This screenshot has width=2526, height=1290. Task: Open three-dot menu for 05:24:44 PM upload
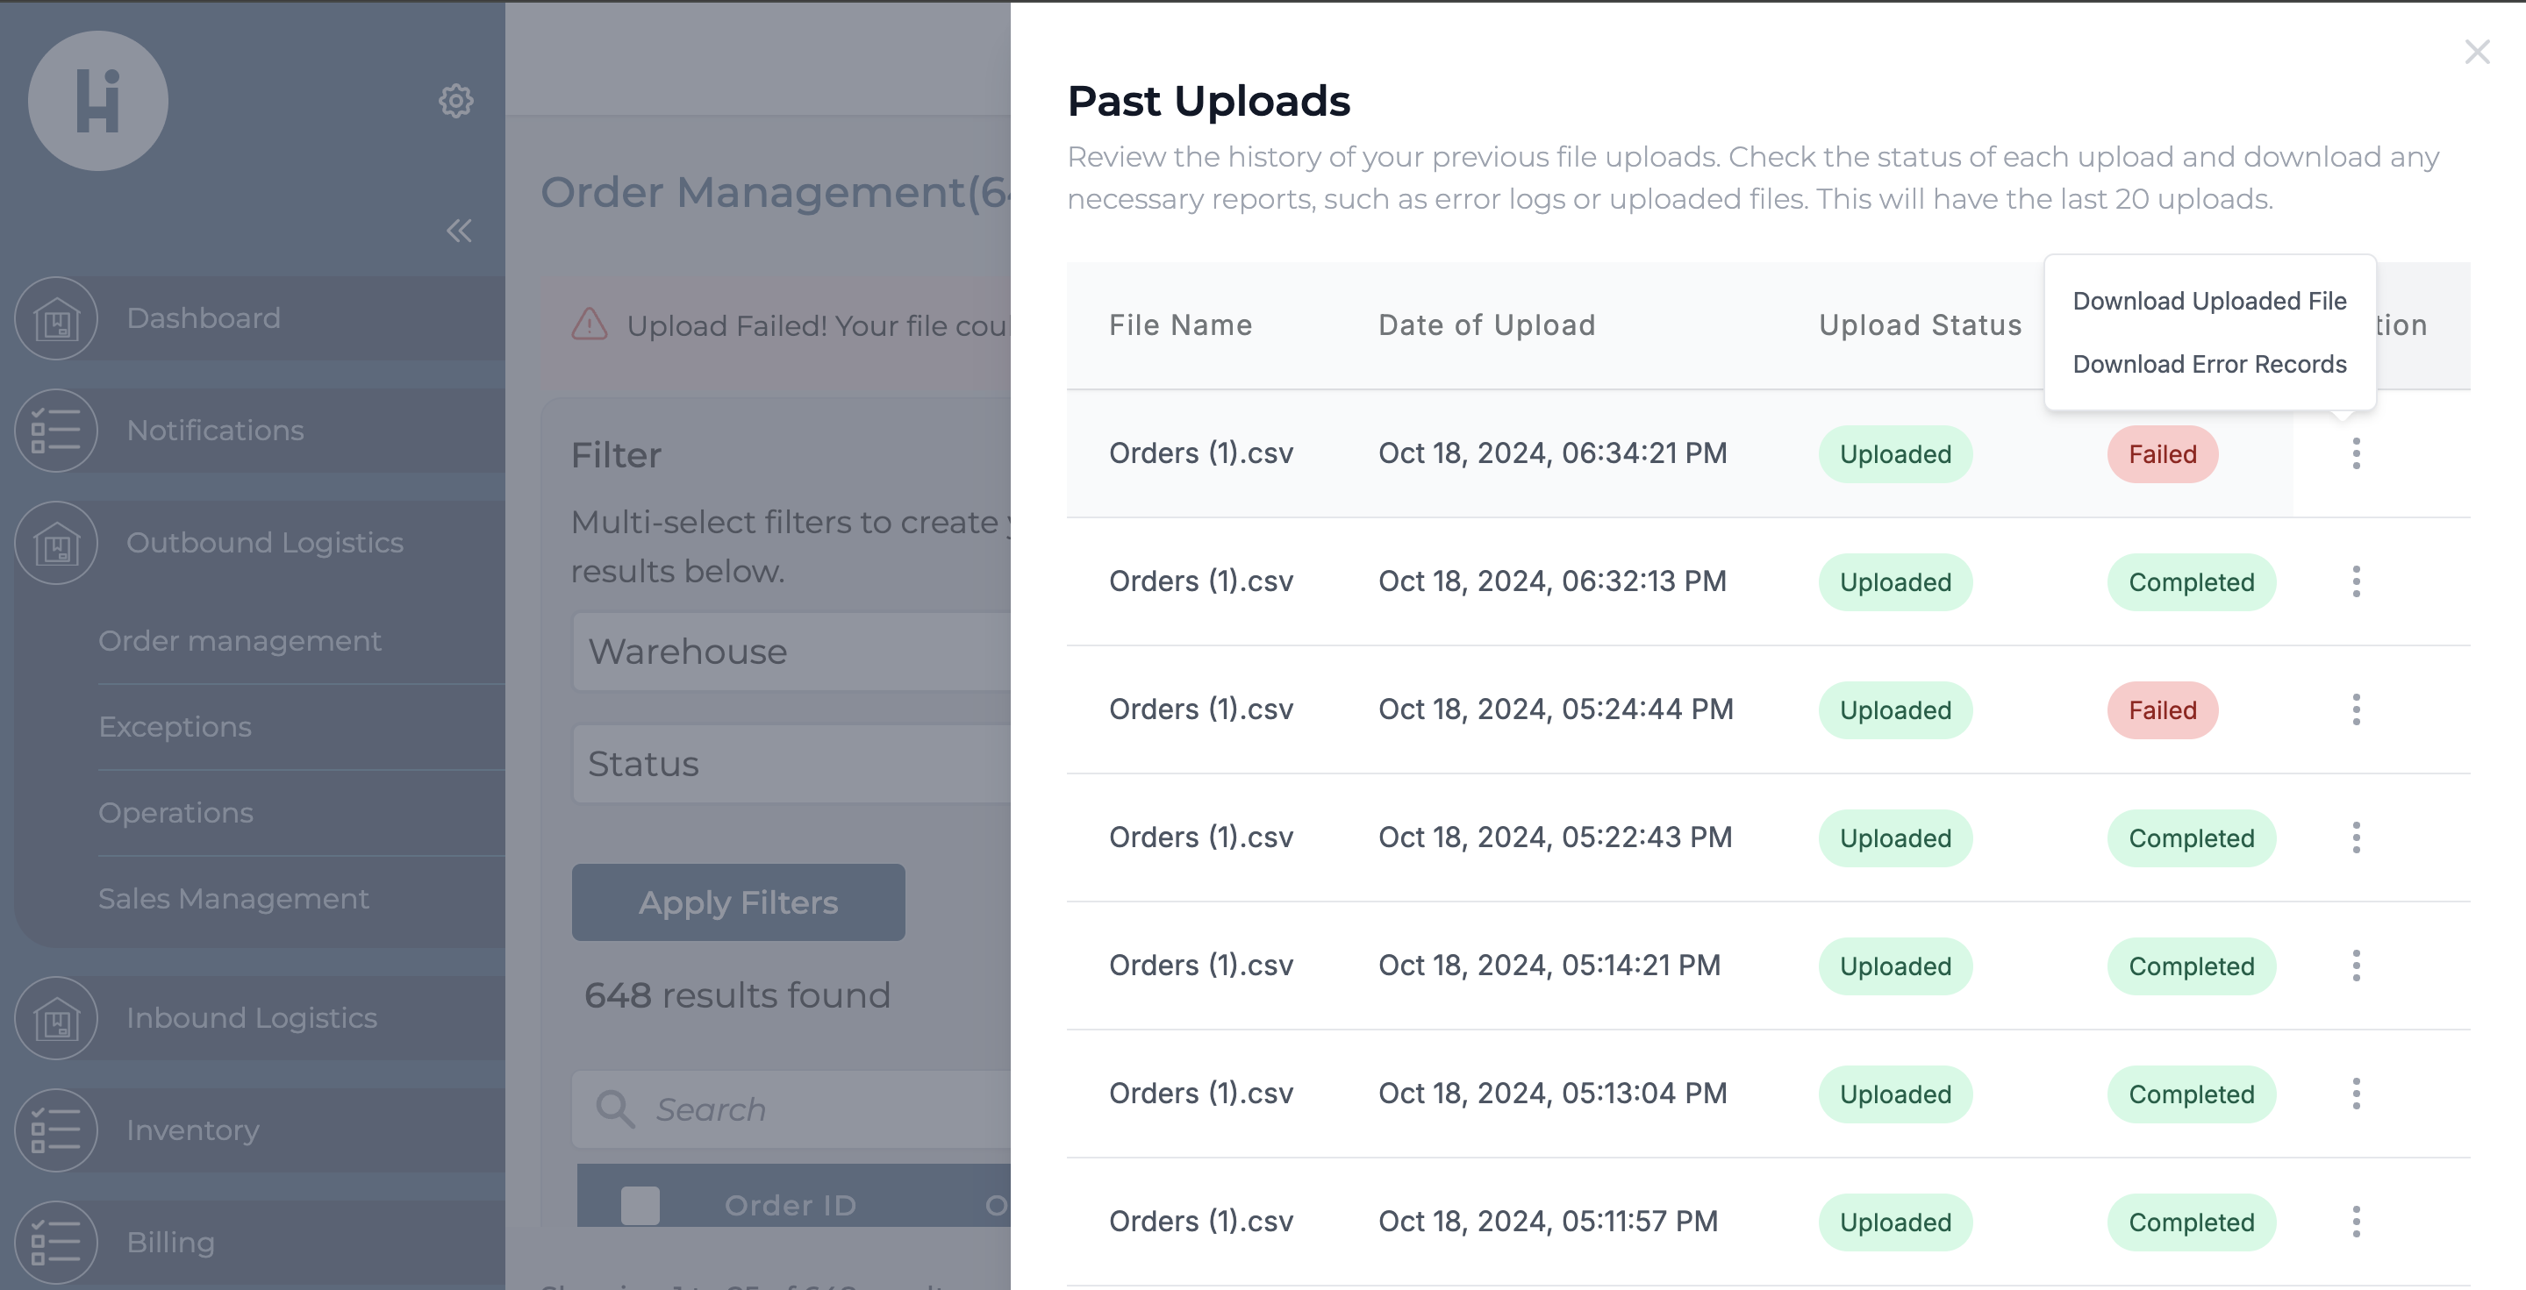pyautogui.click(x=2356, y=709)
